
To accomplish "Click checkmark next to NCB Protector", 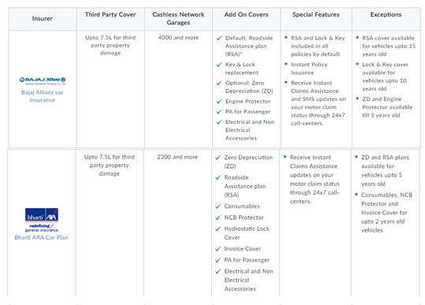I will (x=218, y=218).
